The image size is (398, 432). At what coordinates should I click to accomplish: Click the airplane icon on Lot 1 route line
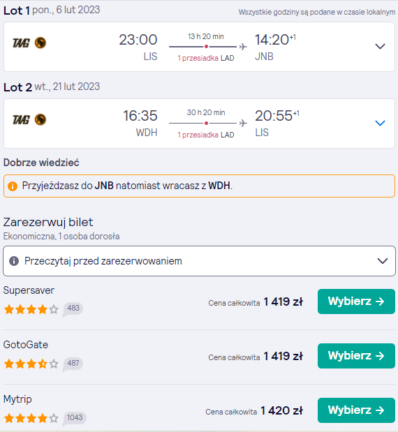[243, 47]
